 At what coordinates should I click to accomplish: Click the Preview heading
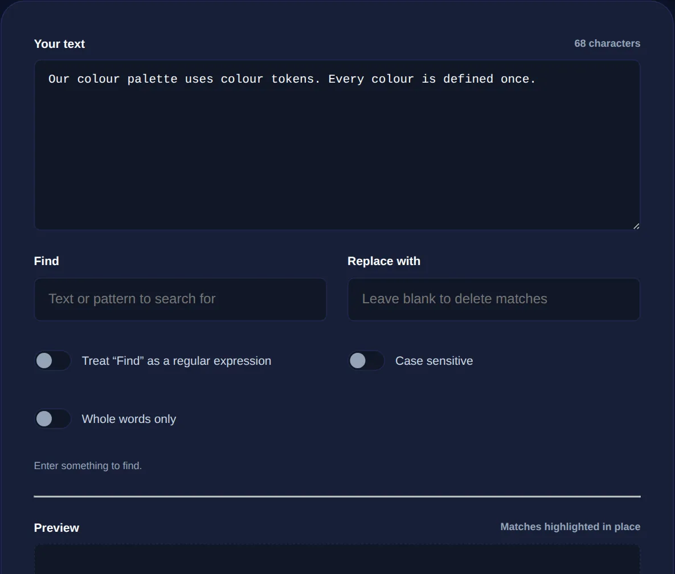click(x=56, y=528)
